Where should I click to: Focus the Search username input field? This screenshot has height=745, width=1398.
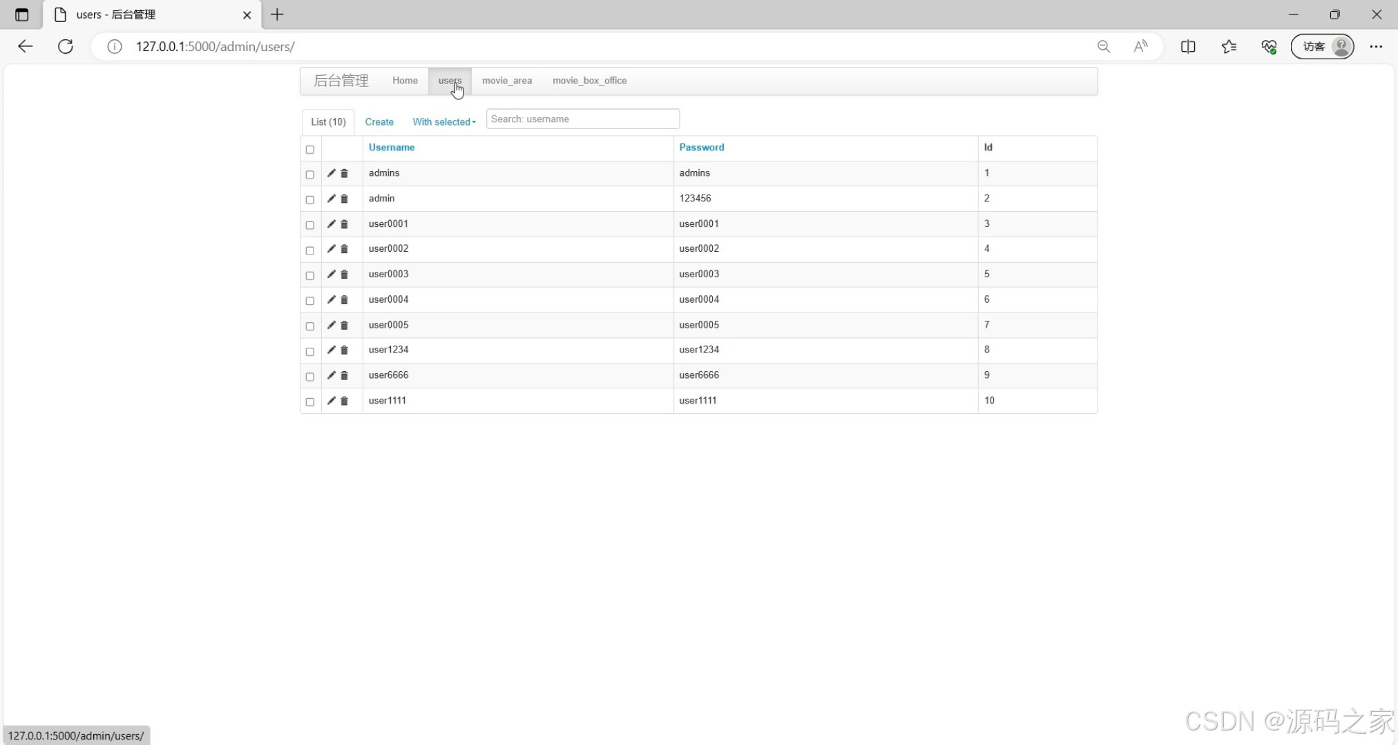click(x=582, y=119)
